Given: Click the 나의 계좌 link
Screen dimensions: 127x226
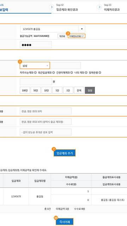Looking at the screenshot, I should (79, 73).
